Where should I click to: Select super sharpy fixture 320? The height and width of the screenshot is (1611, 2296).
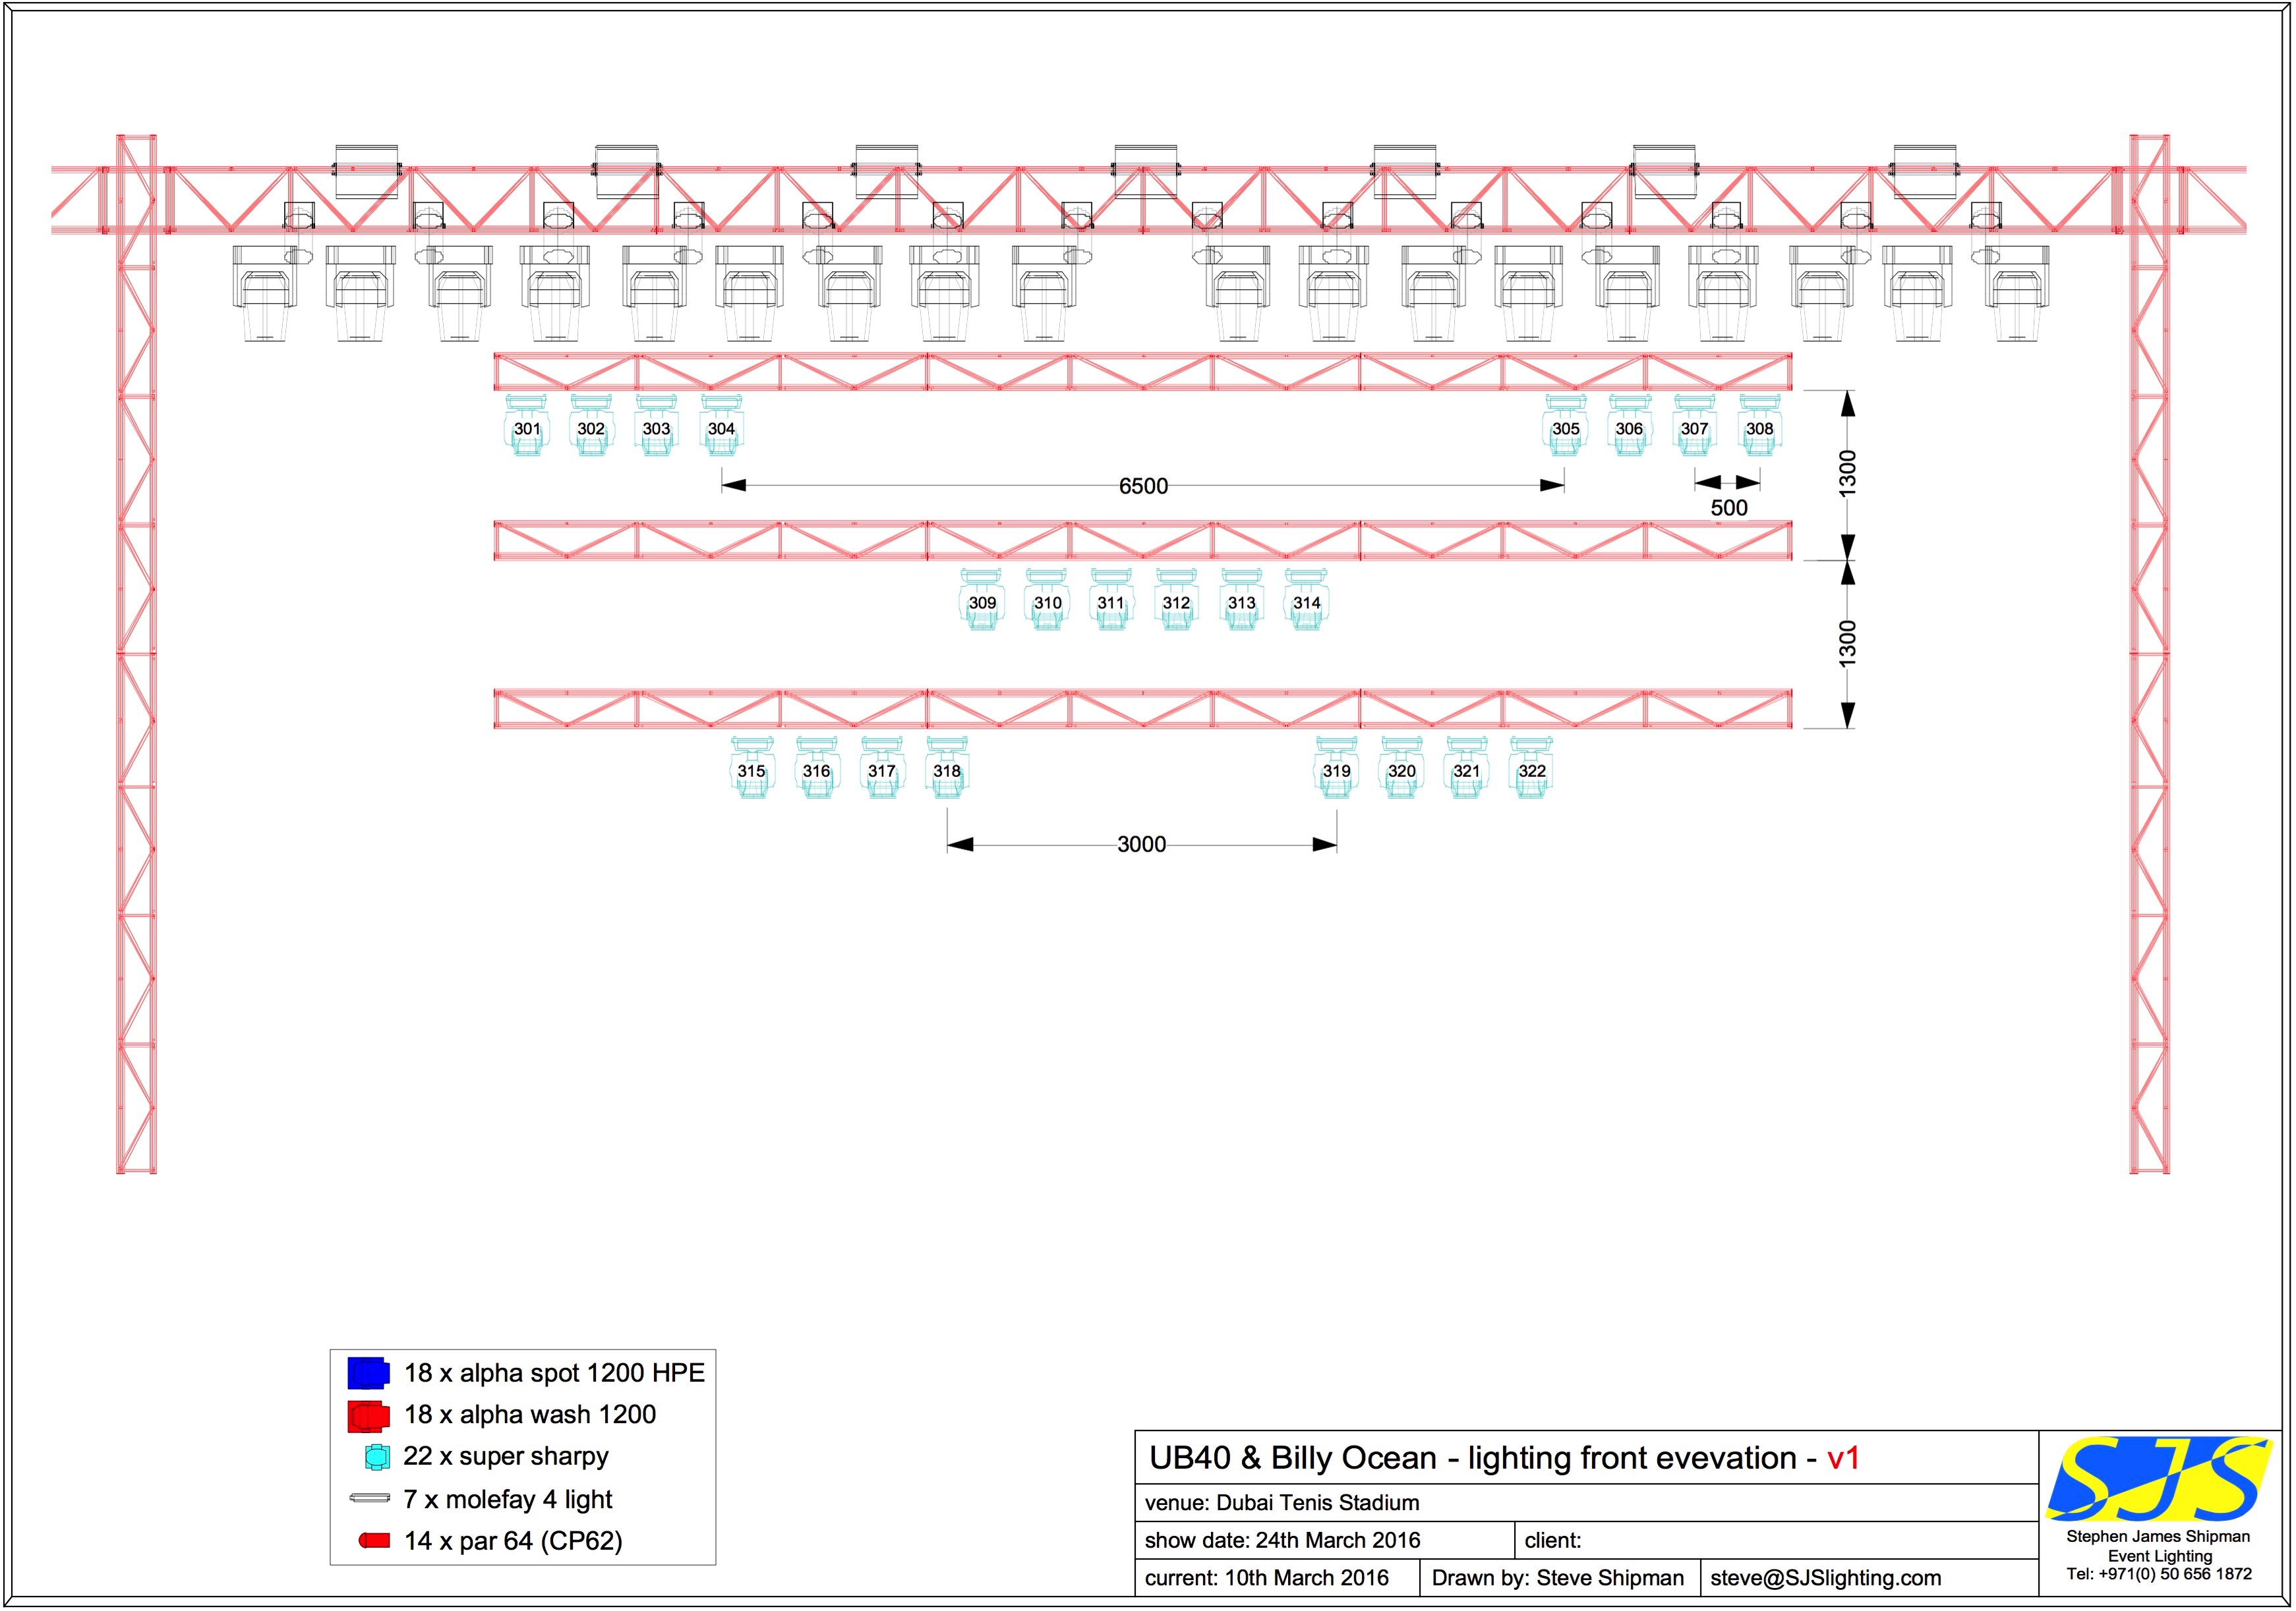1402,768
